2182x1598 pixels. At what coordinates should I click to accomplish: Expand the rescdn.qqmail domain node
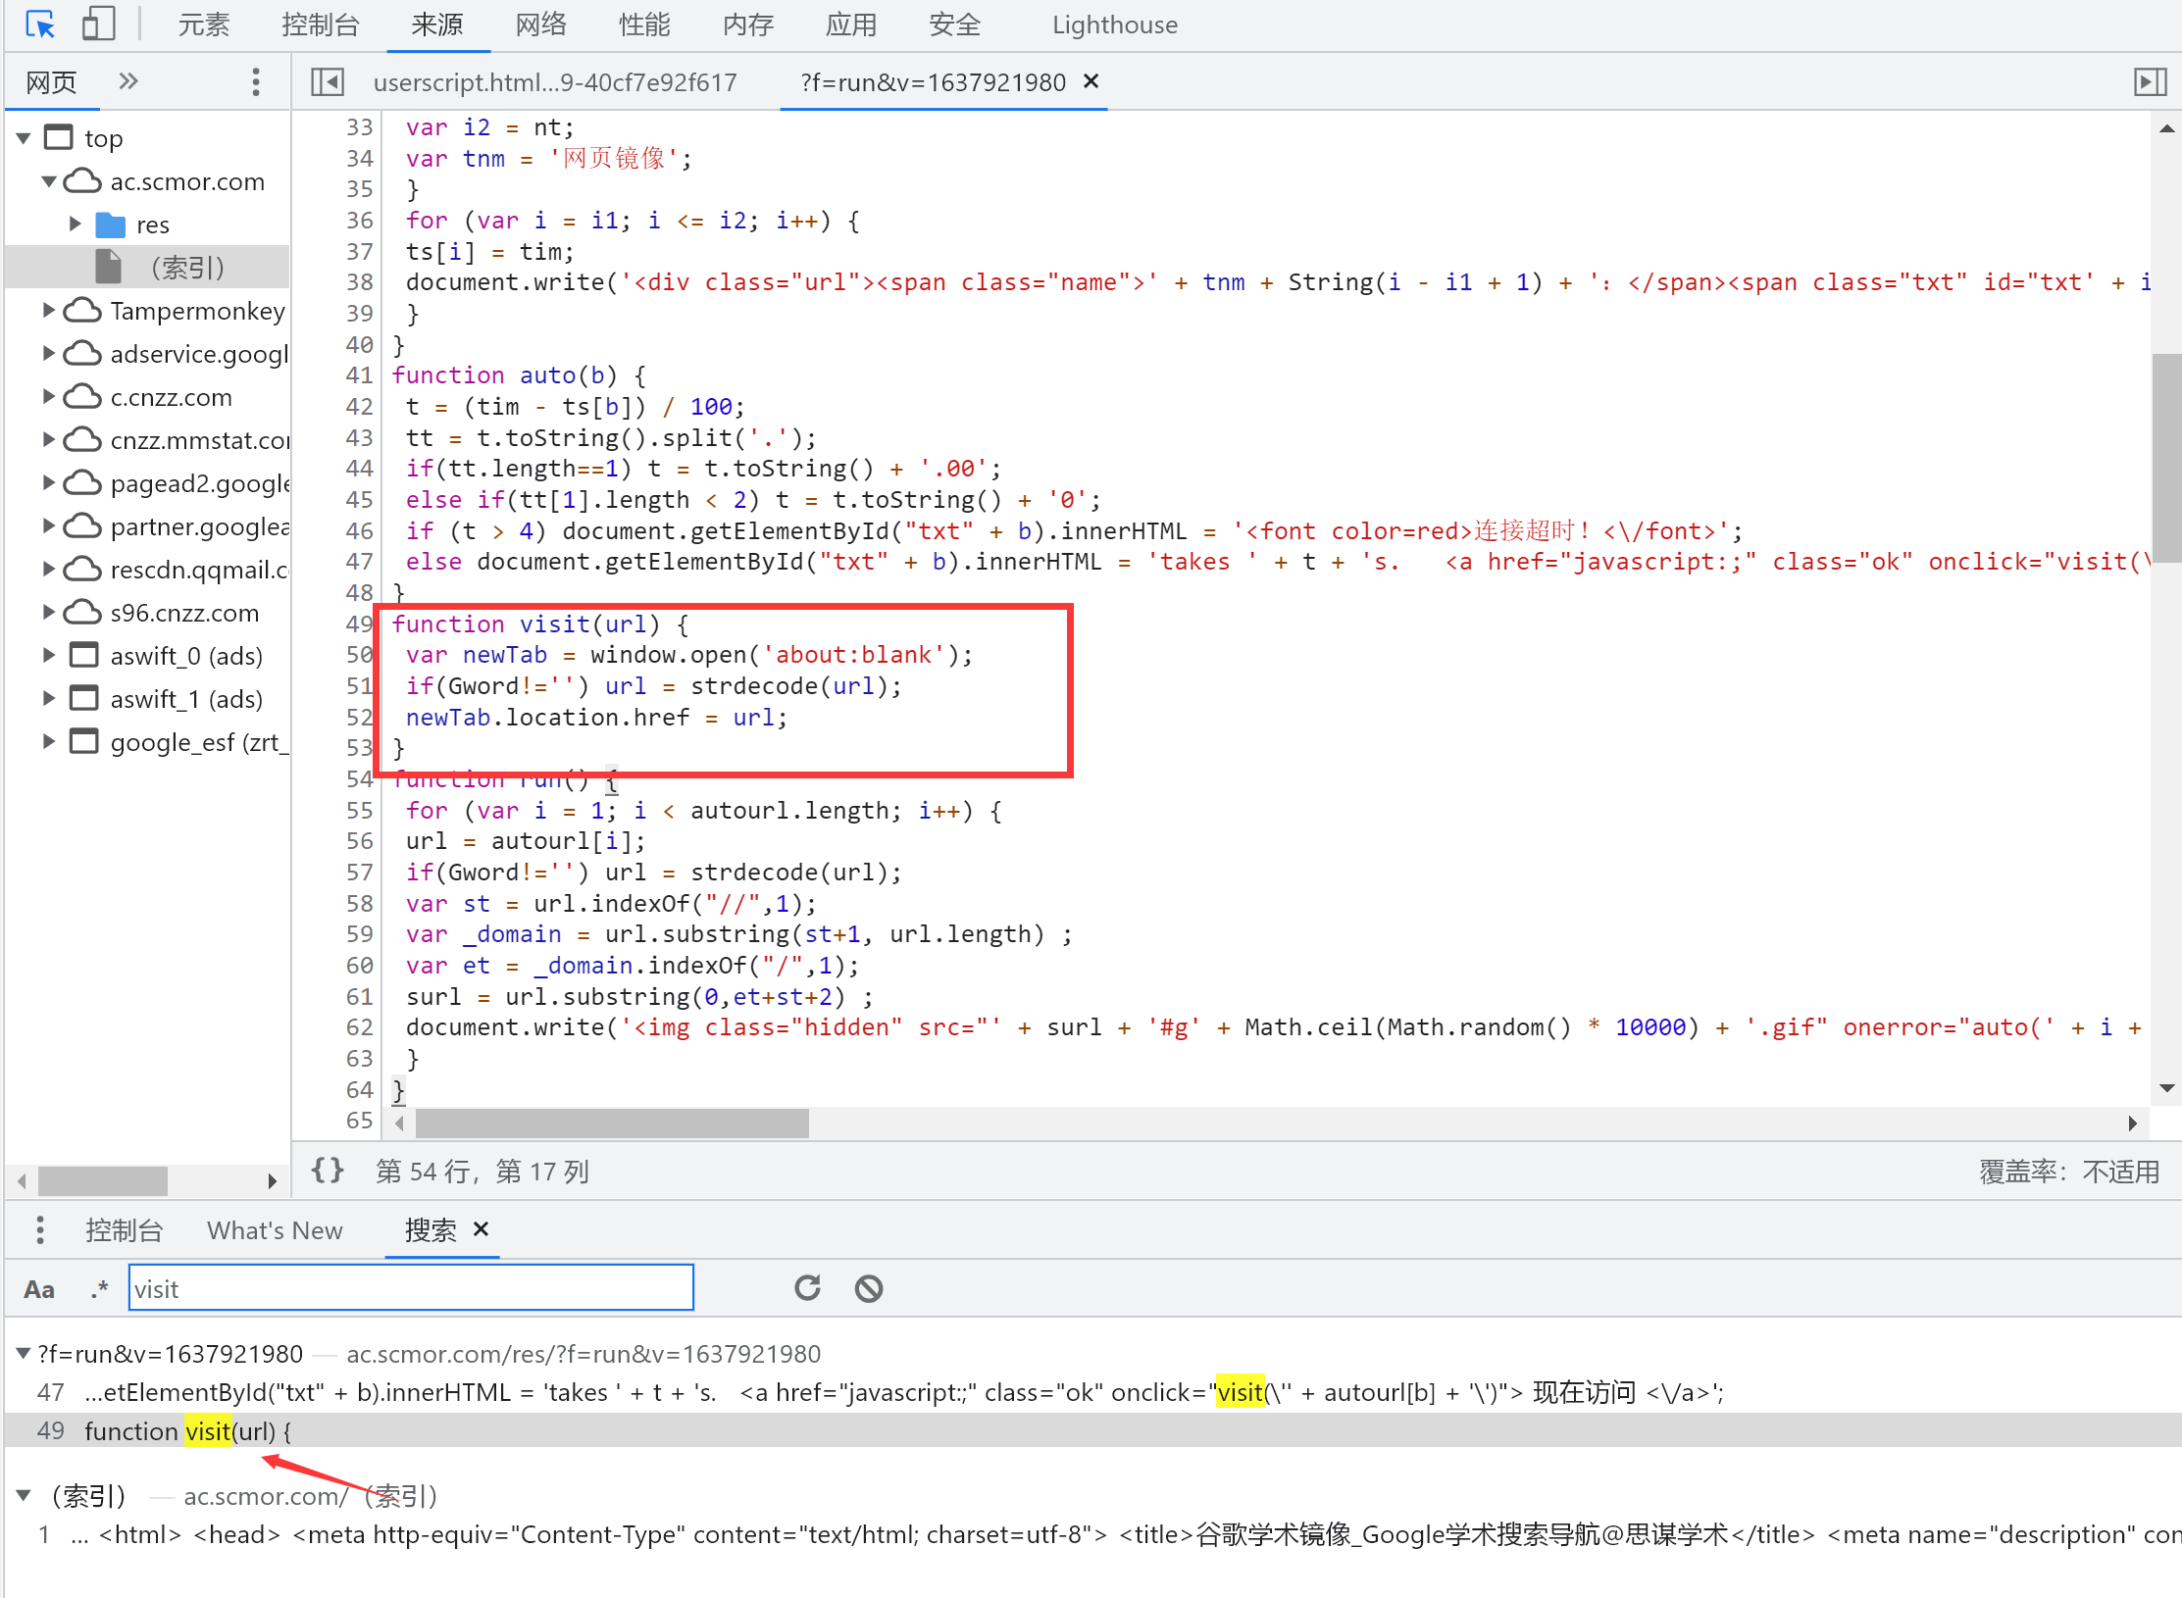click(48, 570)
